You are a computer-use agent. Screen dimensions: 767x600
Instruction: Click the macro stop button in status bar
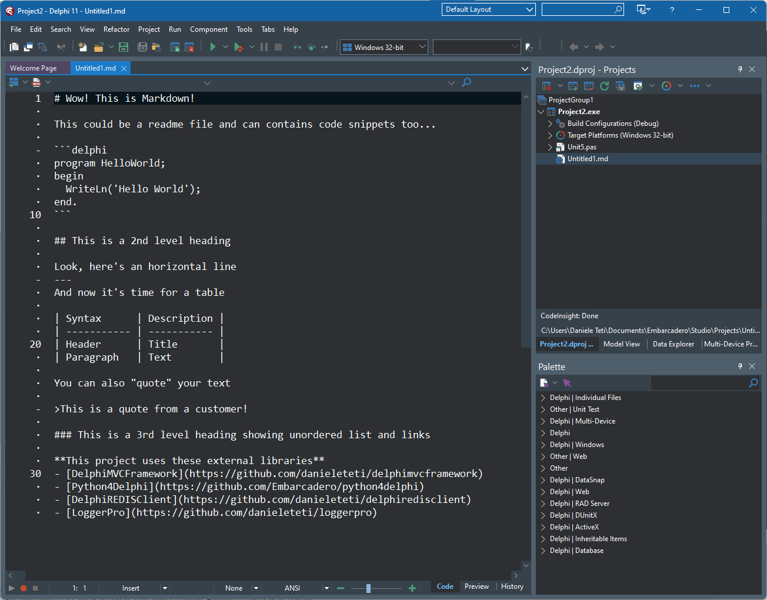(35, 588)
